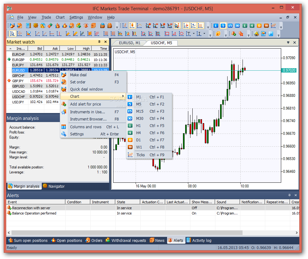Click the monitor with wrench settings icon
Viewport: 308px width, 259px height.
click(x=256, y=34)
